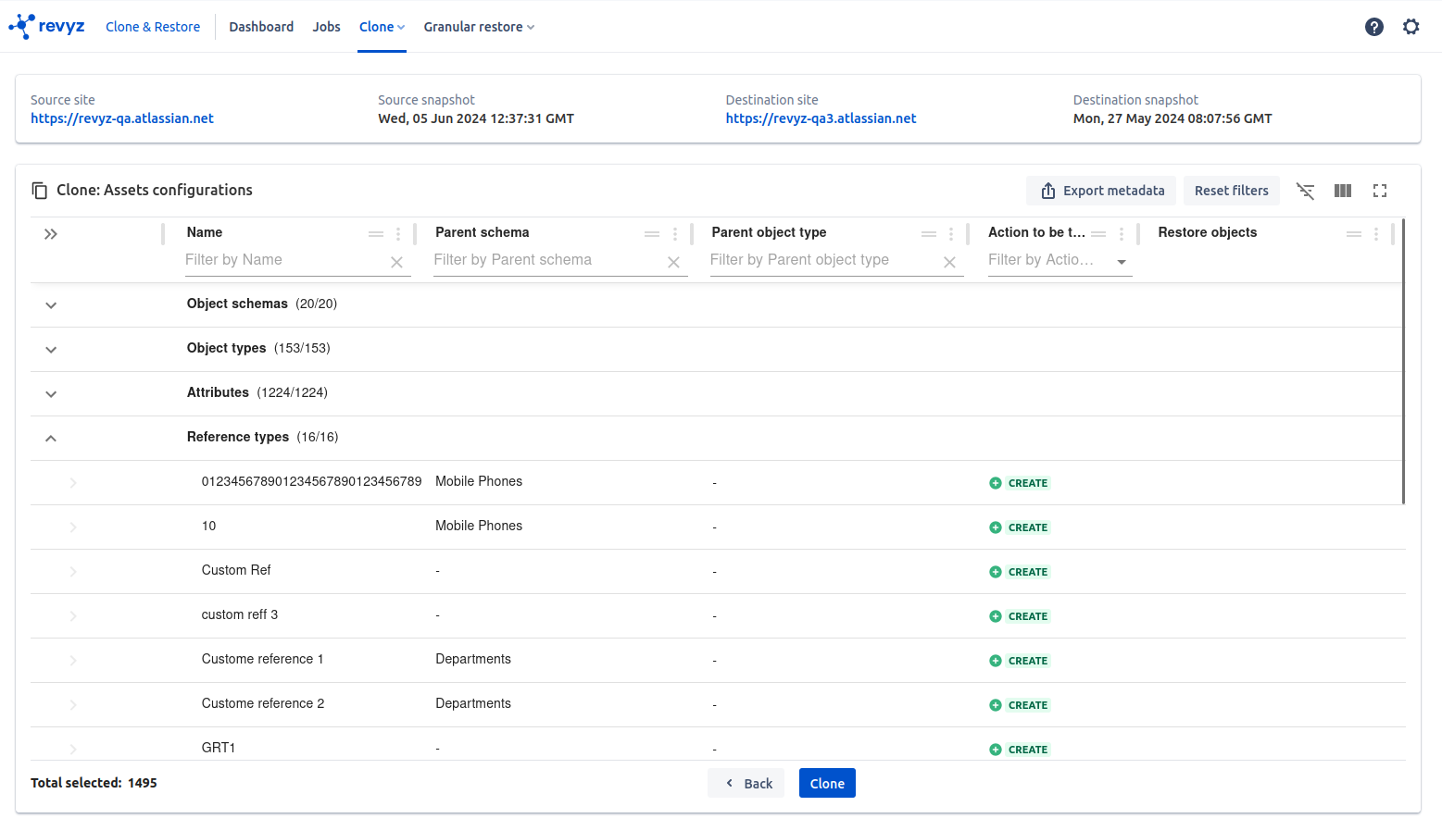The image size is (1442, 831).
Task: Open Parent object type column options dots
Action: [x=951, y=234]
